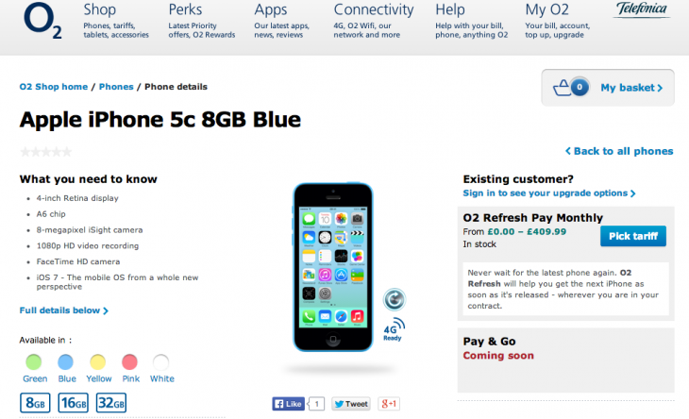Select the 16GB storage option

(x=74, y=403)
